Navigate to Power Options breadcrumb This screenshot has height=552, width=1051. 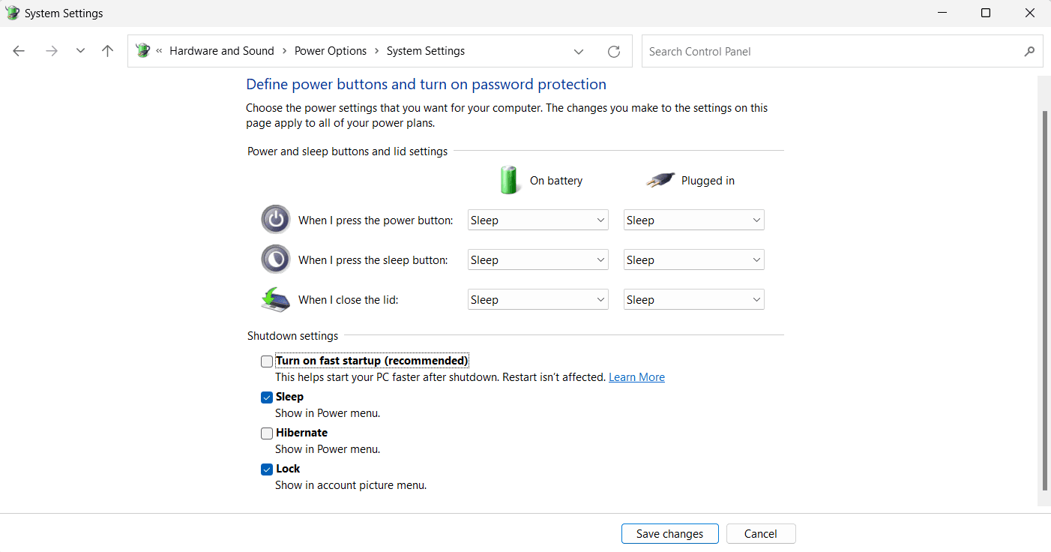pyautogui.click(x=331, y=51)
